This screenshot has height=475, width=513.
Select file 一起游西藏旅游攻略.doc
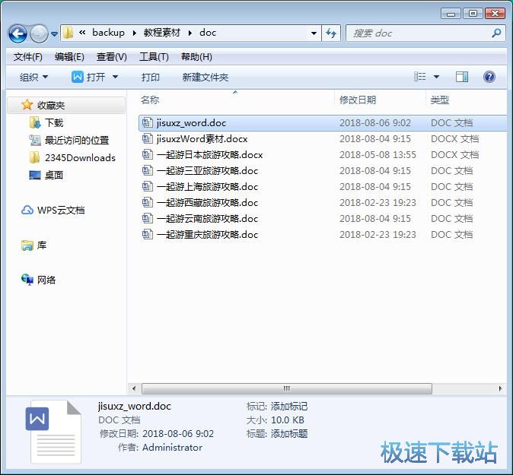pos(208,203)
